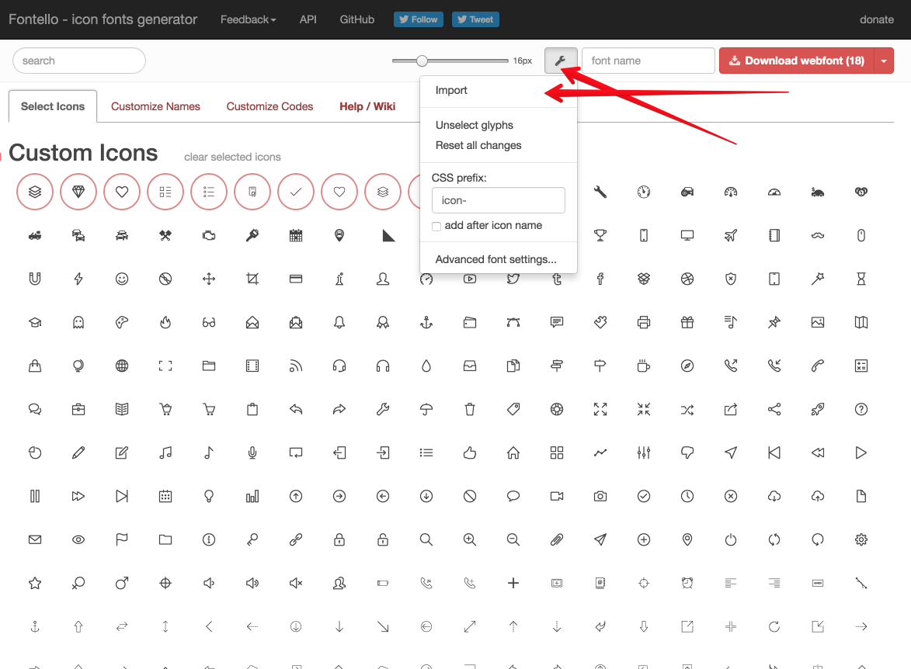Open Advanced font settings
This screenshot has height=669, width=911.
click(498, 259)
